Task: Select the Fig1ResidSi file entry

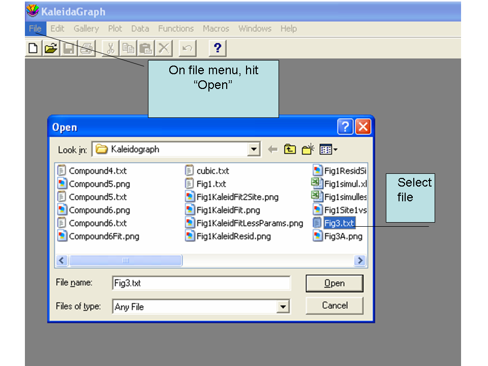Action: (x=340, y=171)
